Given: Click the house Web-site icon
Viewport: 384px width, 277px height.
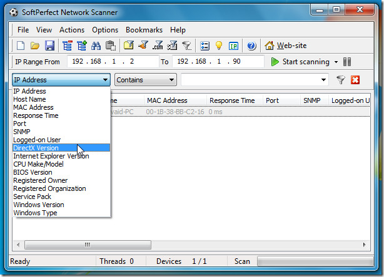Looking at the screenshot, I should (x=270, y=46).
